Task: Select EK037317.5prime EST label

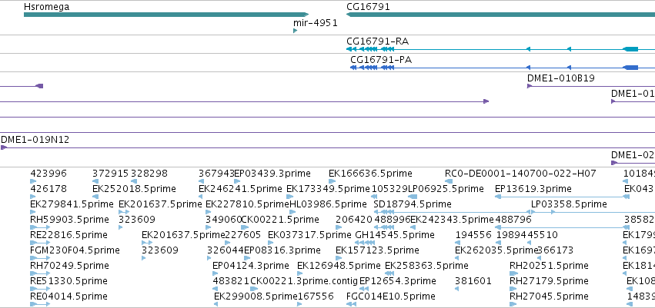Action: click(x=309, y=234)
